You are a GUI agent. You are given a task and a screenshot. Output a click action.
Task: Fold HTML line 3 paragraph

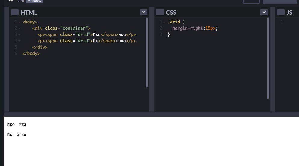coord(19,35)
